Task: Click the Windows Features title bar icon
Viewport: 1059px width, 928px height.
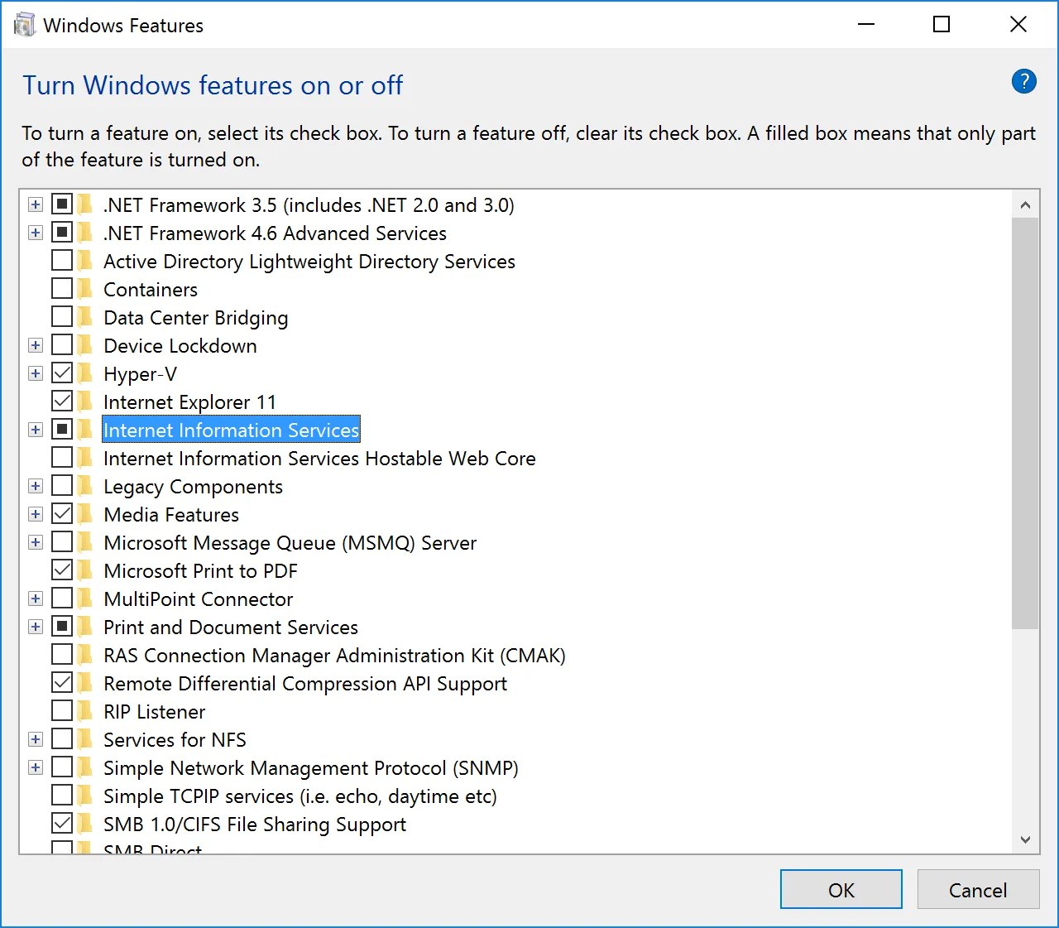Action: pyautogui.click(x=25, y=25)
